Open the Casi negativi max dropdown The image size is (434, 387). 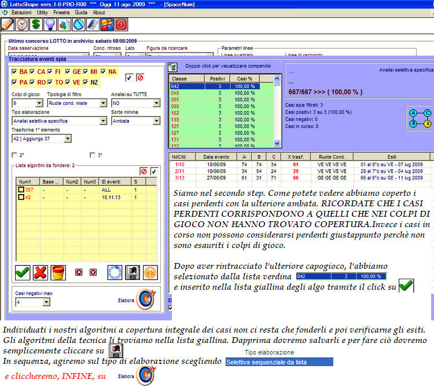[x=46, y=302]
